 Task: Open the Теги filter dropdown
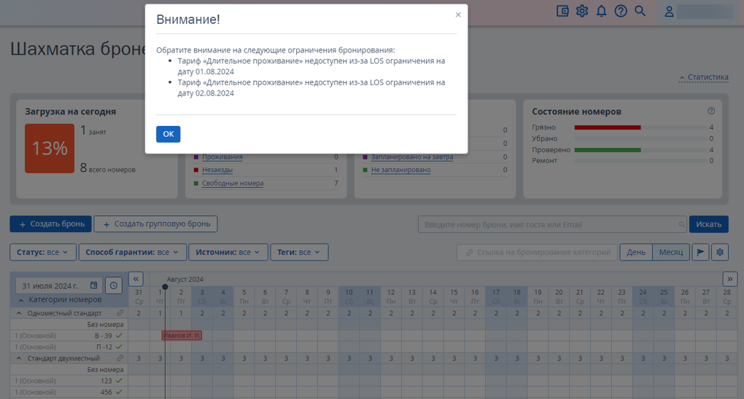tap(299, 252)
